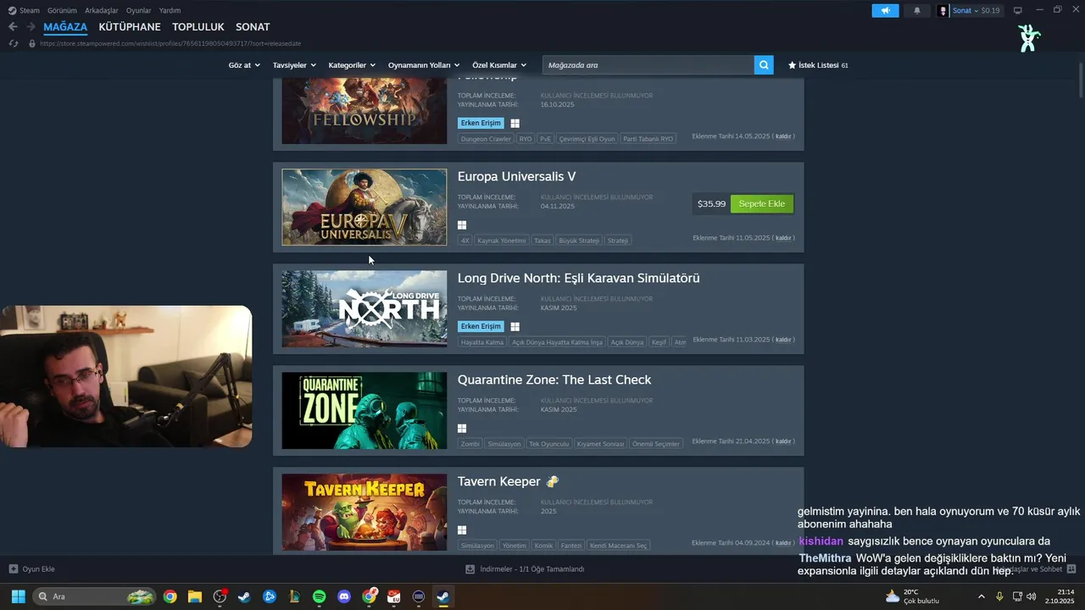
Task: Switch to the KÜTÜPHANE tab
Action: point(130,27)
